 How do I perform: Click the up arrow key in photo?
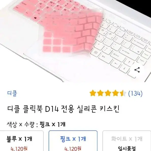(129, 62)
